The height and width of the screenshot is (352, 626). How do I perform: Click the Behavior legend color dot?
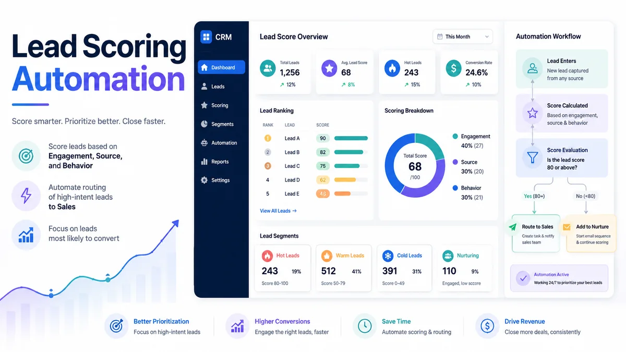tap(455, 188)
